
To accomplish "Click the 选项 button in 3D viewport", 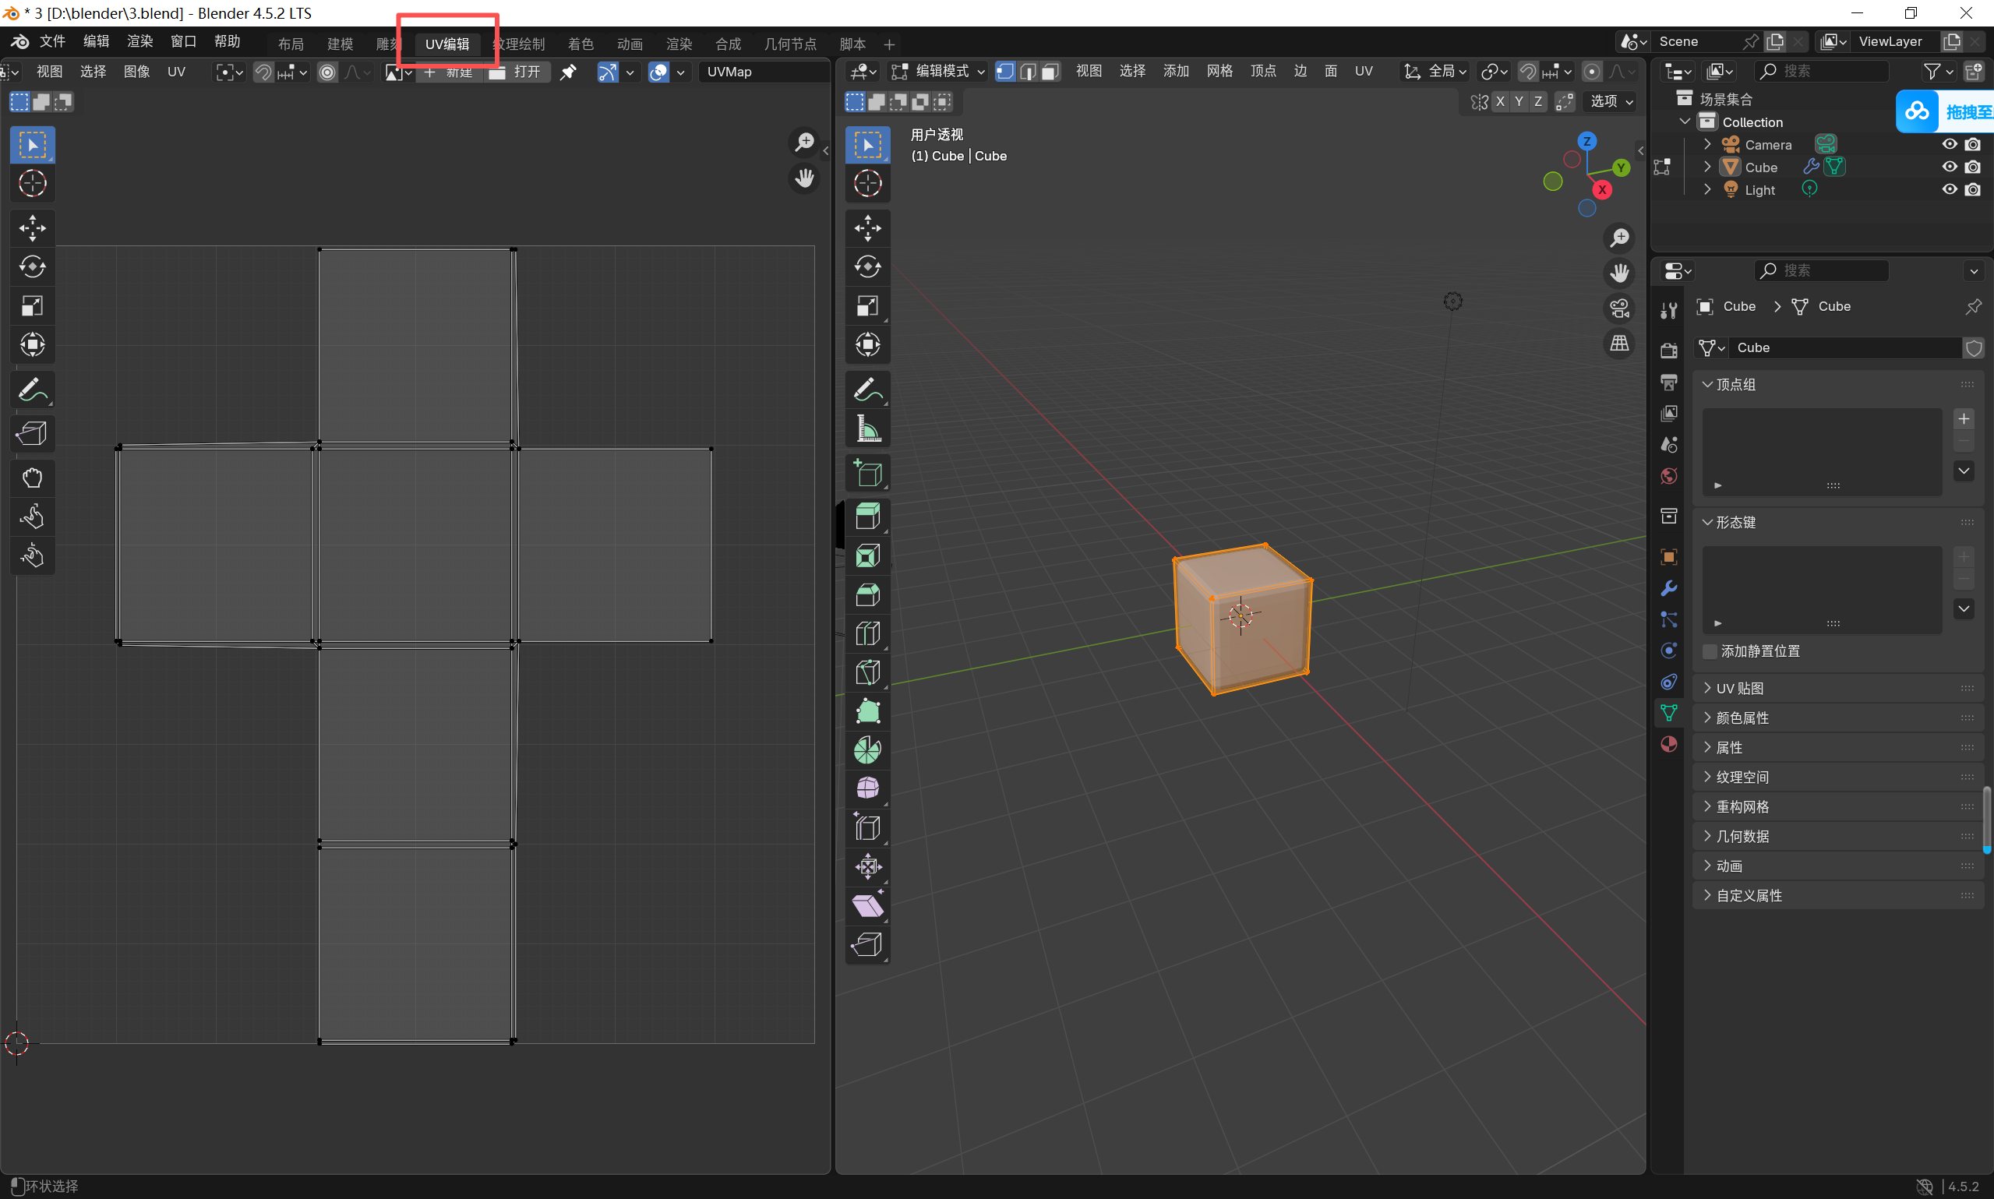I will point(1611,101).
